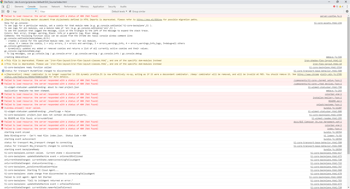The height and width of the screenshot is (189, 350).
Task: Toggle the device toolbar icon
Action: [8, 7]
